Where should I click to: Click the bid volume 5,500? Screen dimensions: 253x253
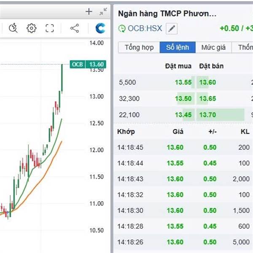[x=127, y=83]
